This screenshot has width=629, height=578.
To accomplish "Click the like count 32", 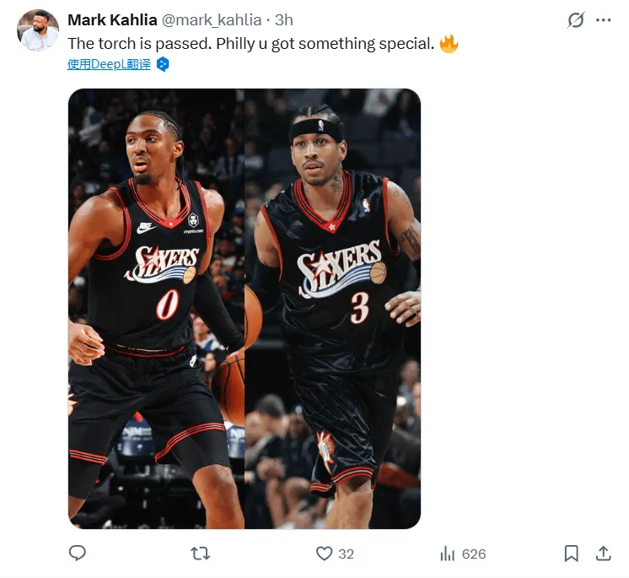I will pos(346,554).
